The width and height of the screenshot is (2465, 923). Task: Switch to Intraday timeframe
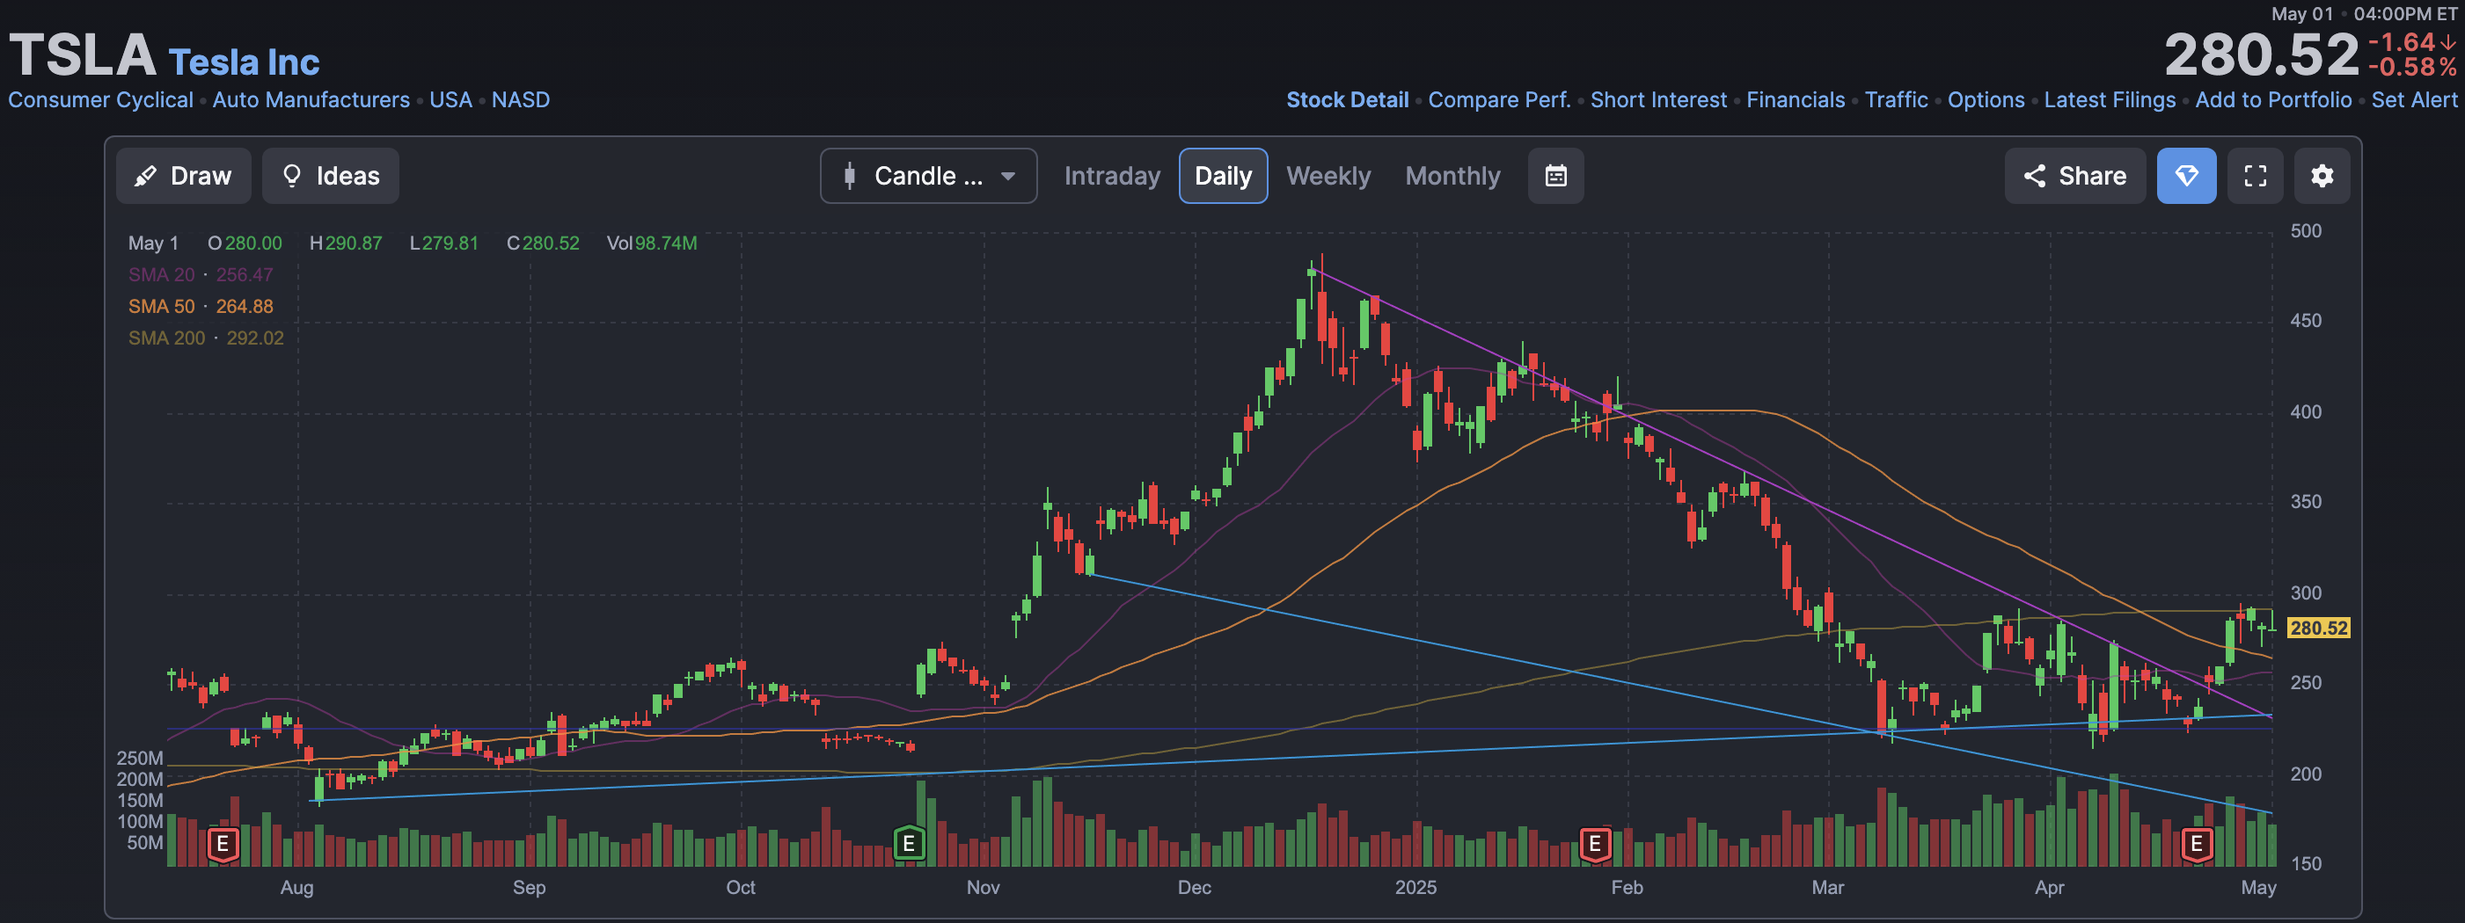click(x=1112, y=176)
